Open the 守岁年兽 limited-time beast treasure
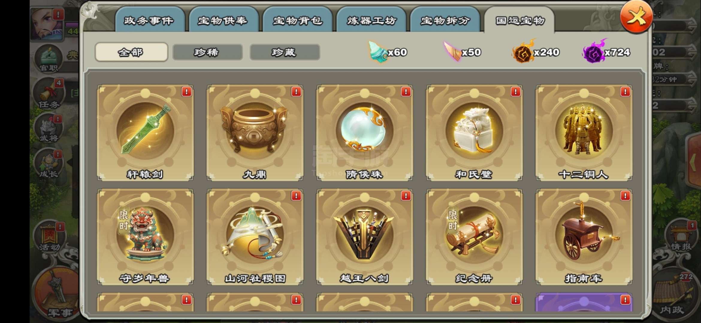 click(145, 237)
